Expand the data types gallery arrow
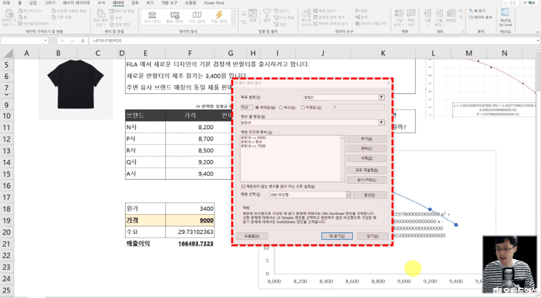Image resolution: width=541 pixels, height=298 pixels. (232, 22)
